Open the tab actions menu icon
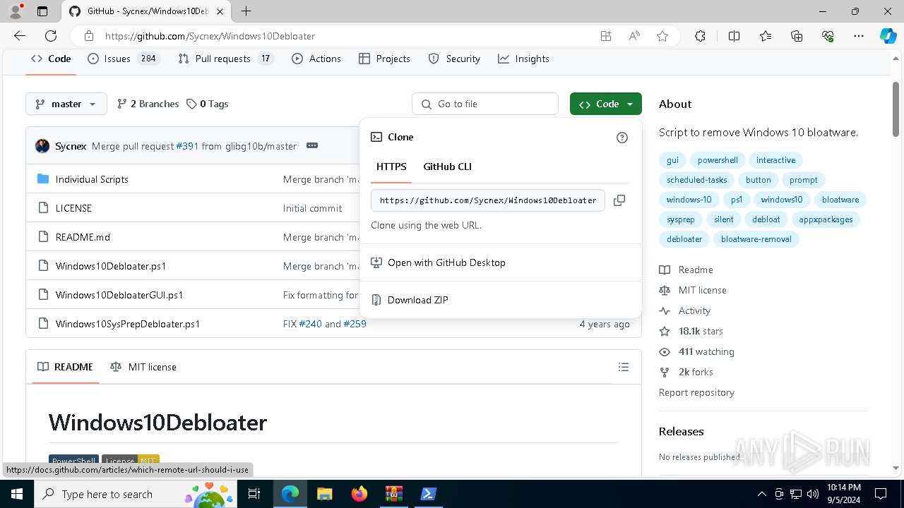Image resolution: width=904 pixels, height=508 pixels. tap(42, 11)
